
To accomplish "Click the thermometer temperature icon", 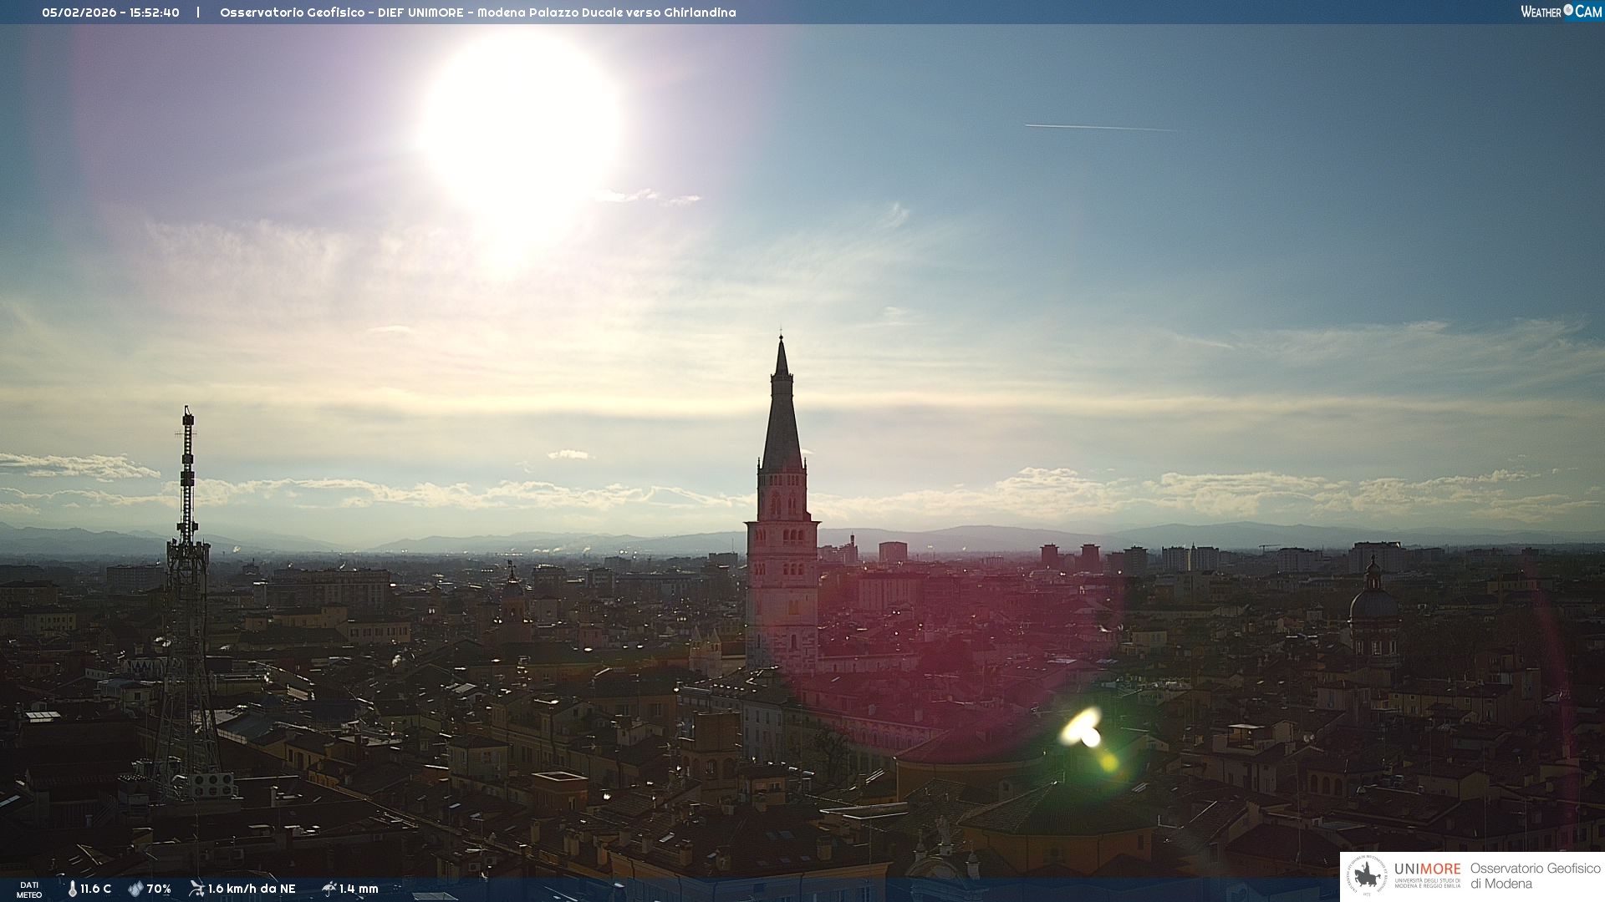I will [x=73, y=889].
